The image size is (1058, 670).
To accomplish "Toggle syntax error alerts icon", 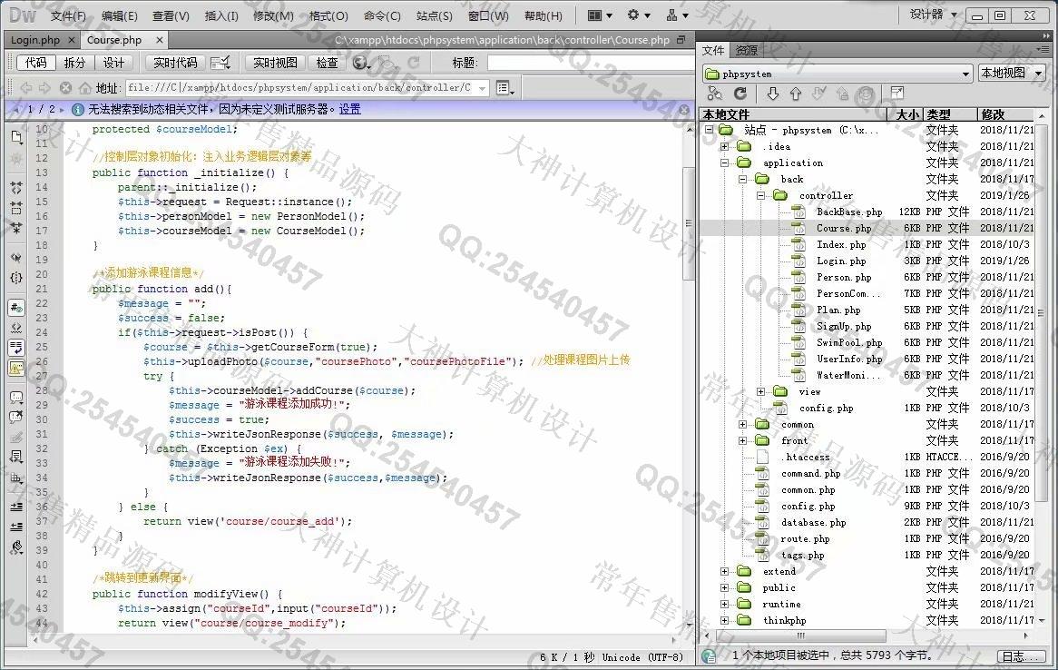I will coord(16,368).
